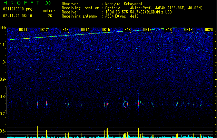Click the Receiving antenna label
Image resolution: width=217 pixels, height=138 pixels.
coord(79,16)
